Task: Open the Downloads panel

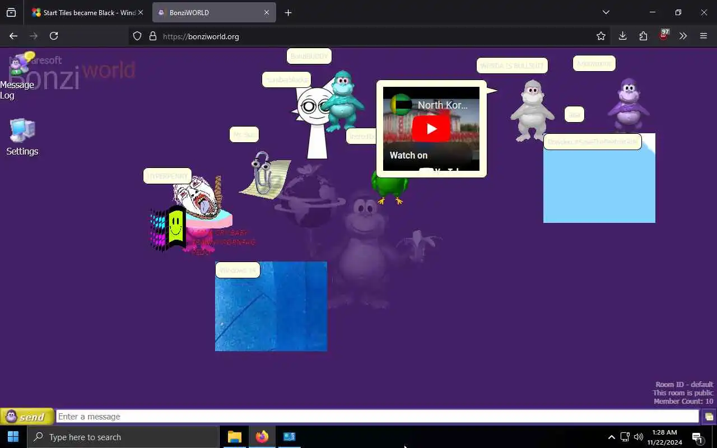Action: pos(622,36)
